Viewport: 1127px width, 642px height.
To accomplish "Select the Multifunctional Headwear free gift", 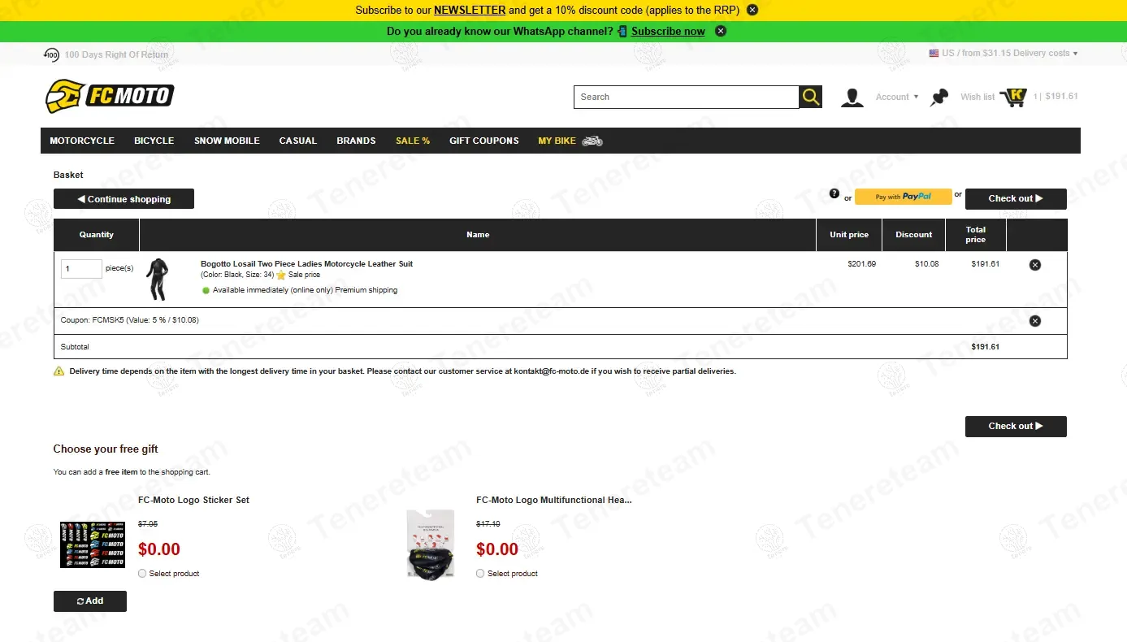I will 481,574.
